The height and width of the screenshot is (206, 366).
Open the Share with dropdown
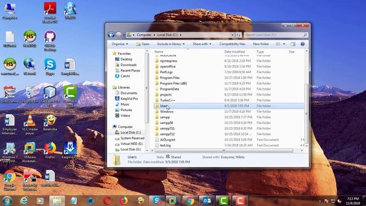point(202,44)
